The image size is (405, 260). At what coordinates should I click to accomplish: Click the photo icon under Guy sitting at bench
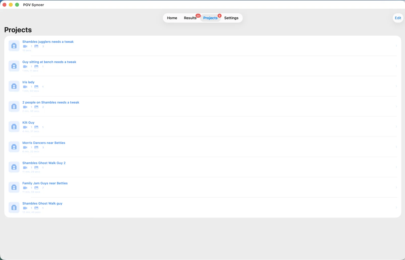[x=36, y=67]
